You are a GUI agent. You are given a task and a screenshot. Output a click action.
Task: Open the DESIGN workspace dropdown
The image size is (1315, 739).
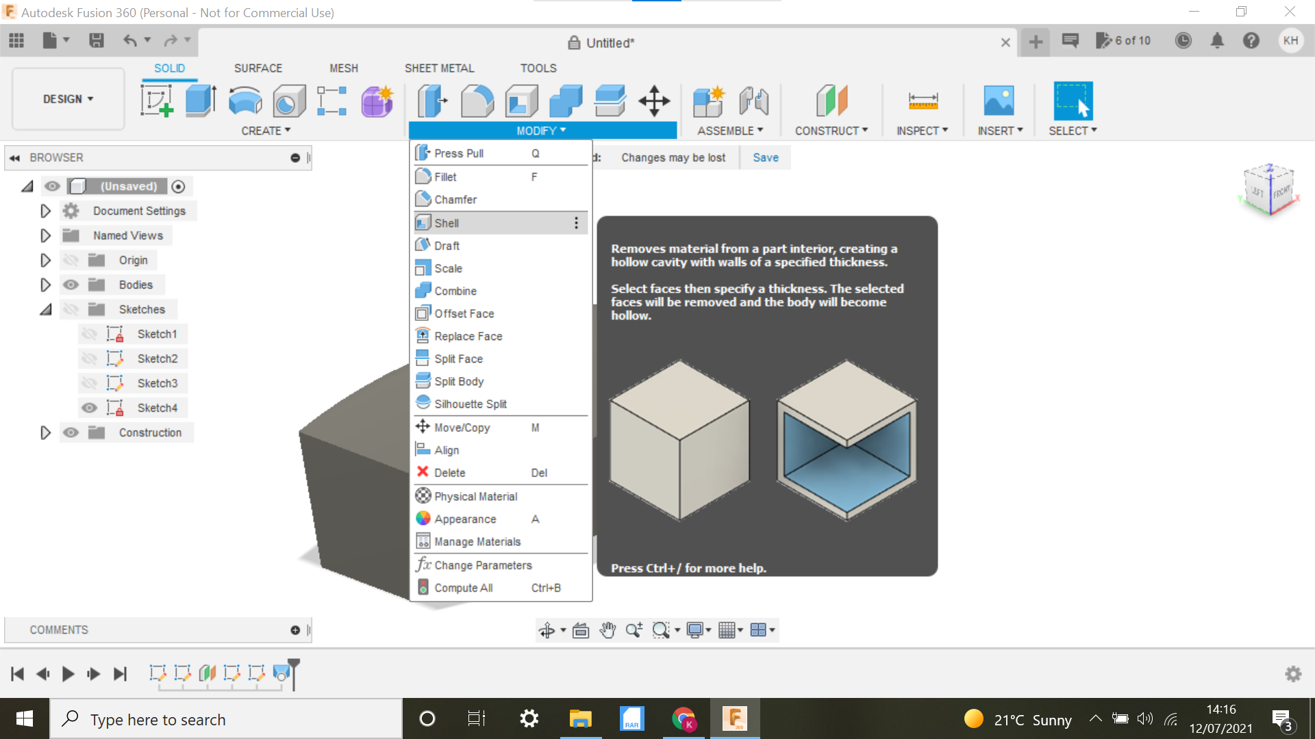pos(66,99)
